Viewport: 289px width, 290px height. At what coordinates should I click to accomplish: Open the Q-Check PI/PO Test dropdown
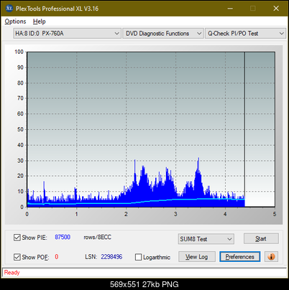tap(245, 34)
